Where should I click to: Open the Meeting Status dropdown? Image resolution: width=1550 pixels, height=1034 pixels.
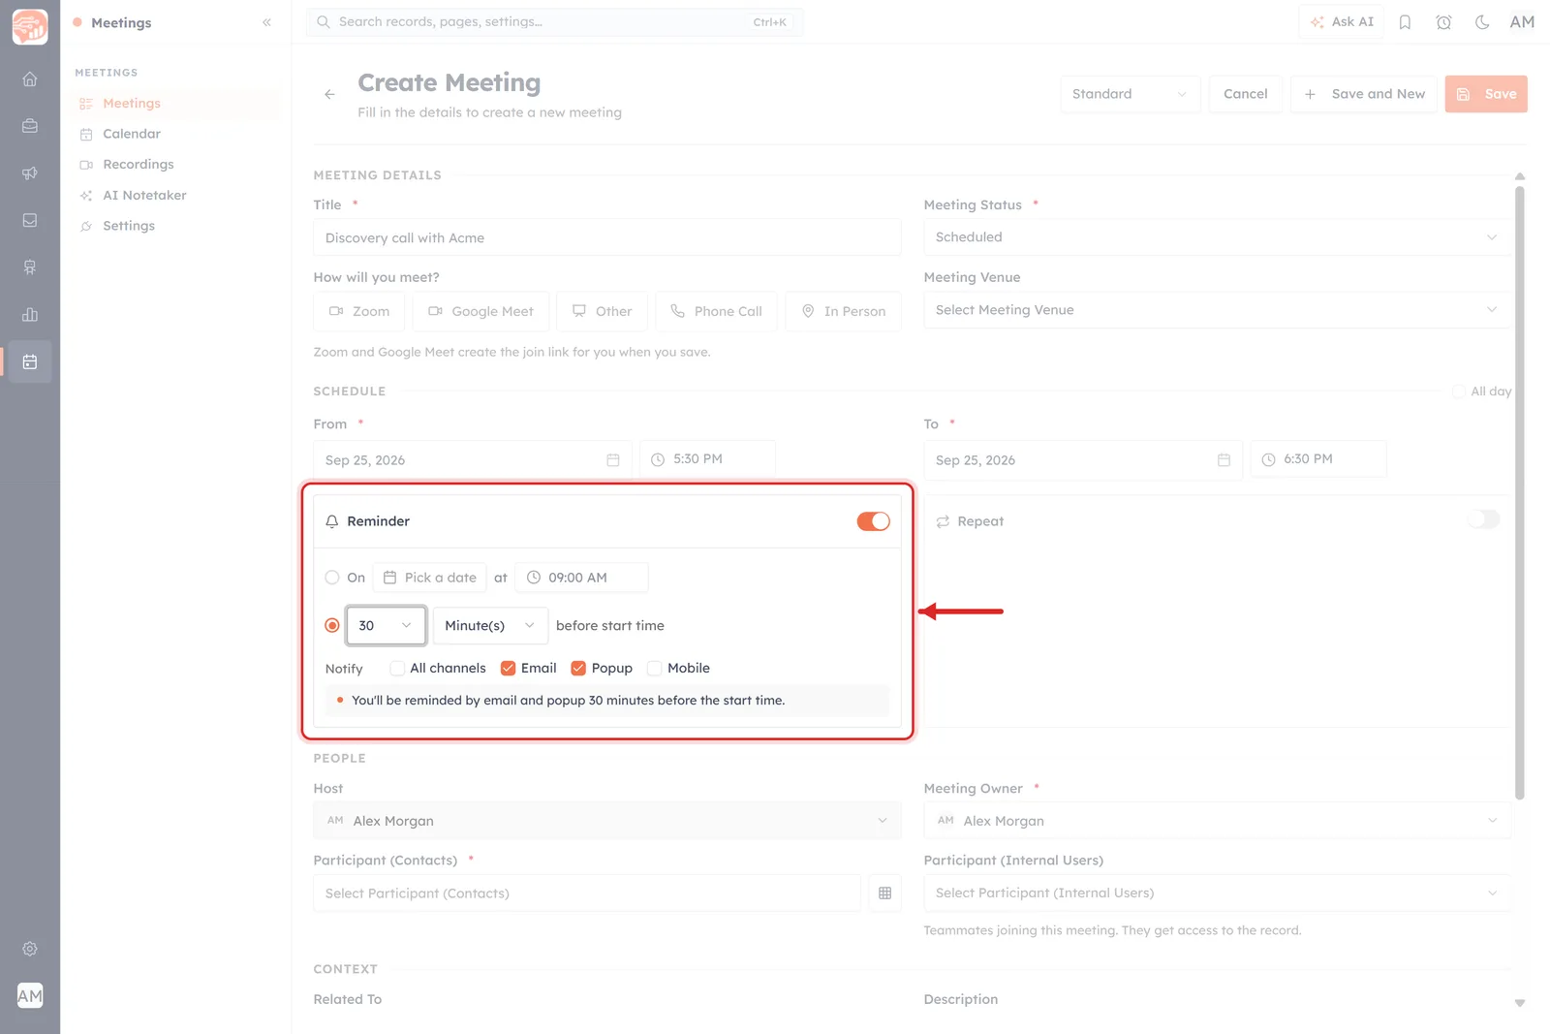coord(1217,237)
